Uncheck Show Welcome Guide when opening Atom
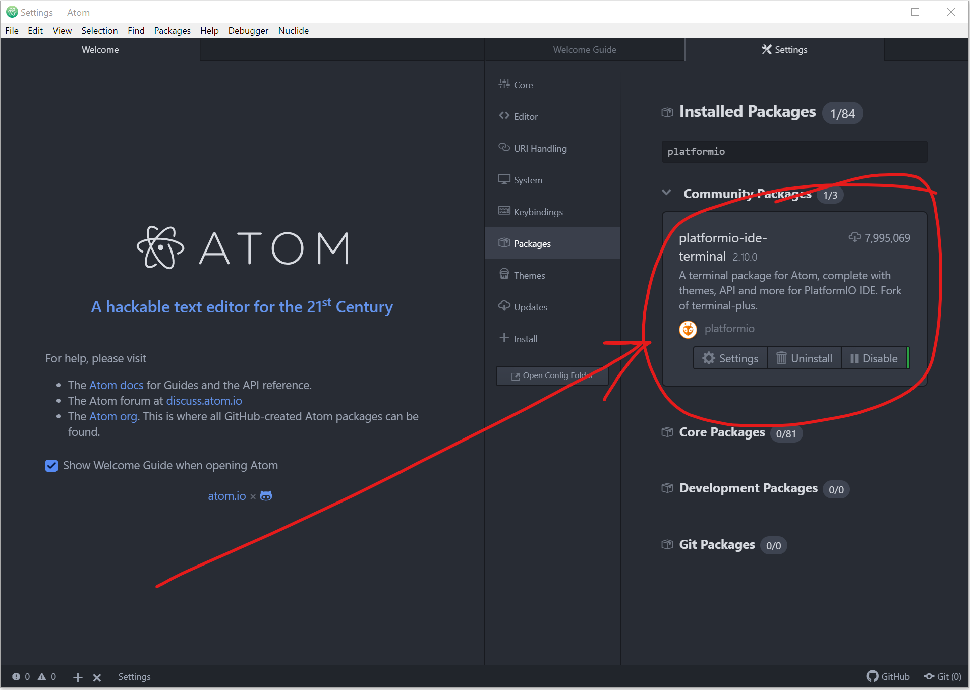The height and width of the screenshot is (690, 970). pos(51,465)
